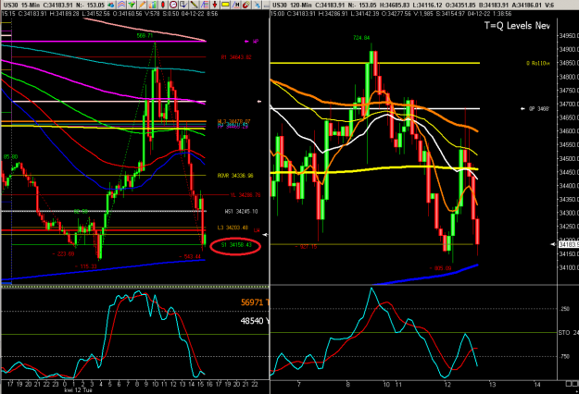The width and height of the screenshot is (579, 394).
Task: Click the US30 120-Min chart title
Action: point(292,5)
